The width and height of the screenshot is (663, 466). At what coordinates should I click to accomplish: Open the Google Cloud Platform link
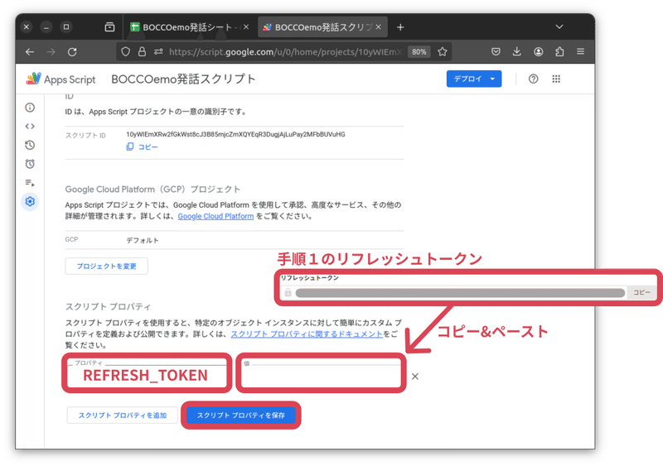(215, 216)
